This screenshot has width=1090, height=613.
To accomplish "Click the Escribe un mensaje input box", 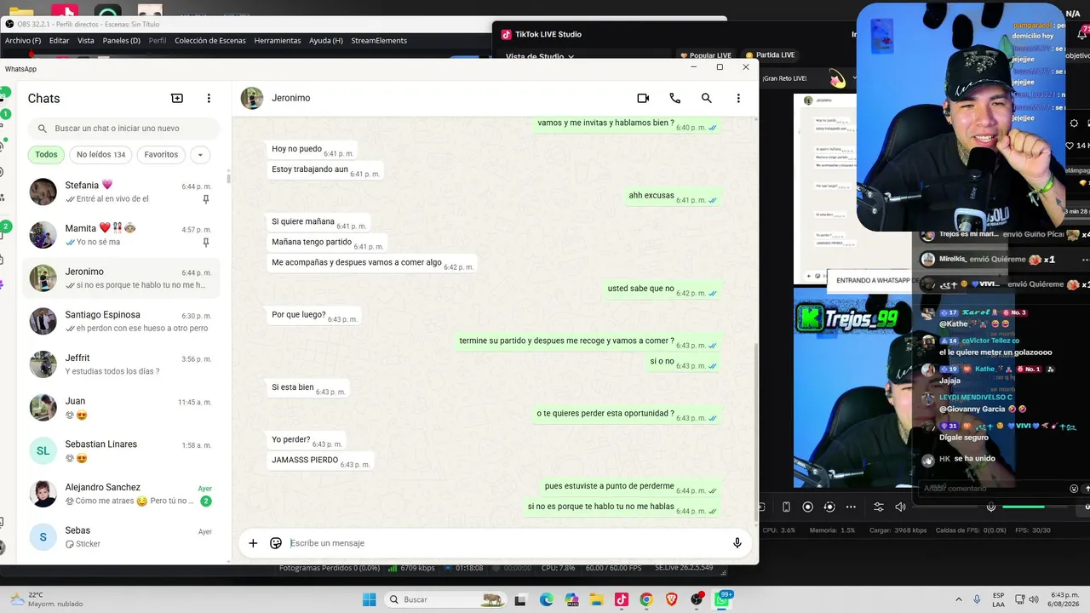I will [505, 543].
